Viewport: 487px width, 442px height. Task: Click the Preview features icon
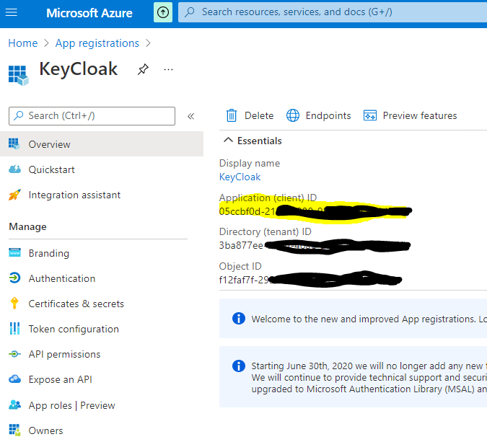[x=370, y=115]
